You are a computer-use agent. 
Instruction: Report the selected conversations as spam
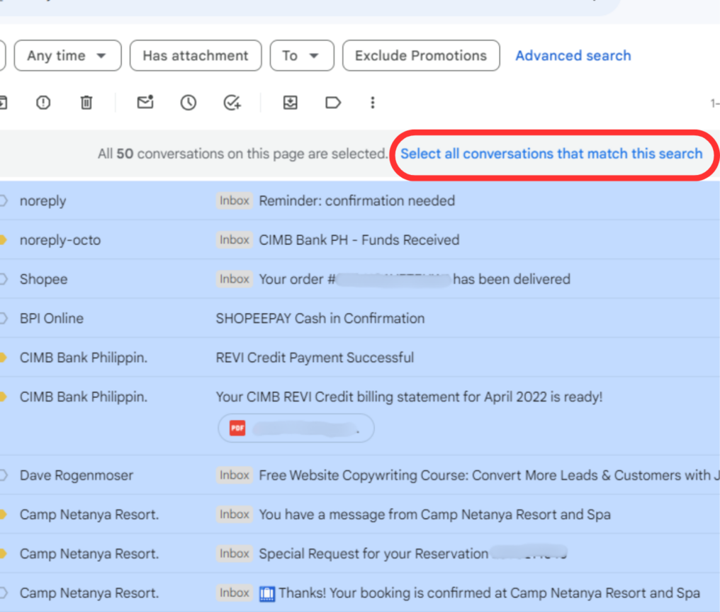43,103
